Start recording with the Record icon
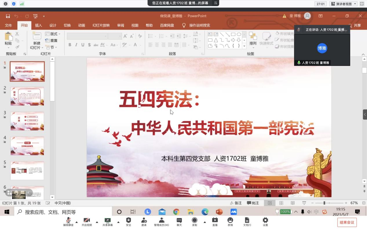 pyautogui.click(x=195, y=222)
